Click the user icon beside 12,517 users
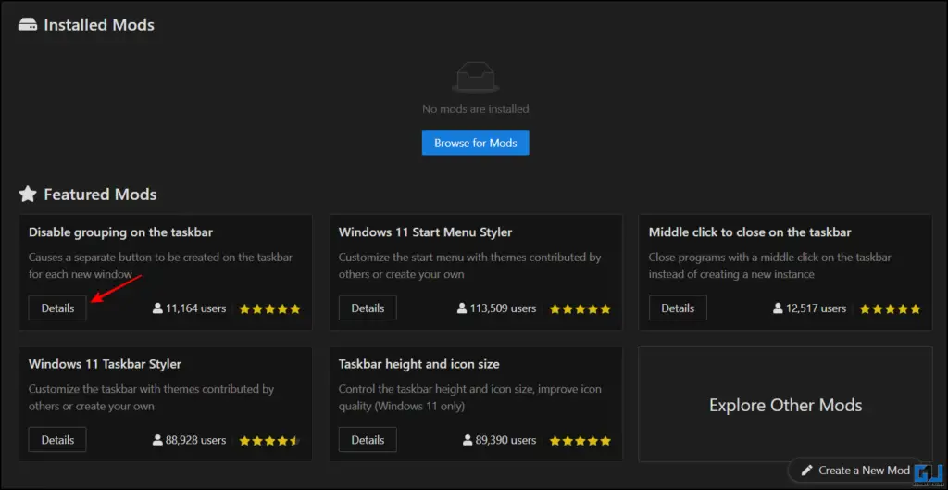This screenshot has width=948, height=490. tap(778, 308)
